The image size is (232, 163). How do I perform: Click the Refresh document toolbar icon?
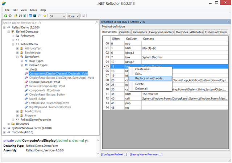[24, 16]
